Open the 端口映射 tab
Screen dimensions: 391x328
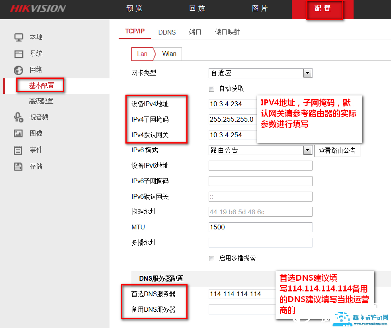point(227,32)
